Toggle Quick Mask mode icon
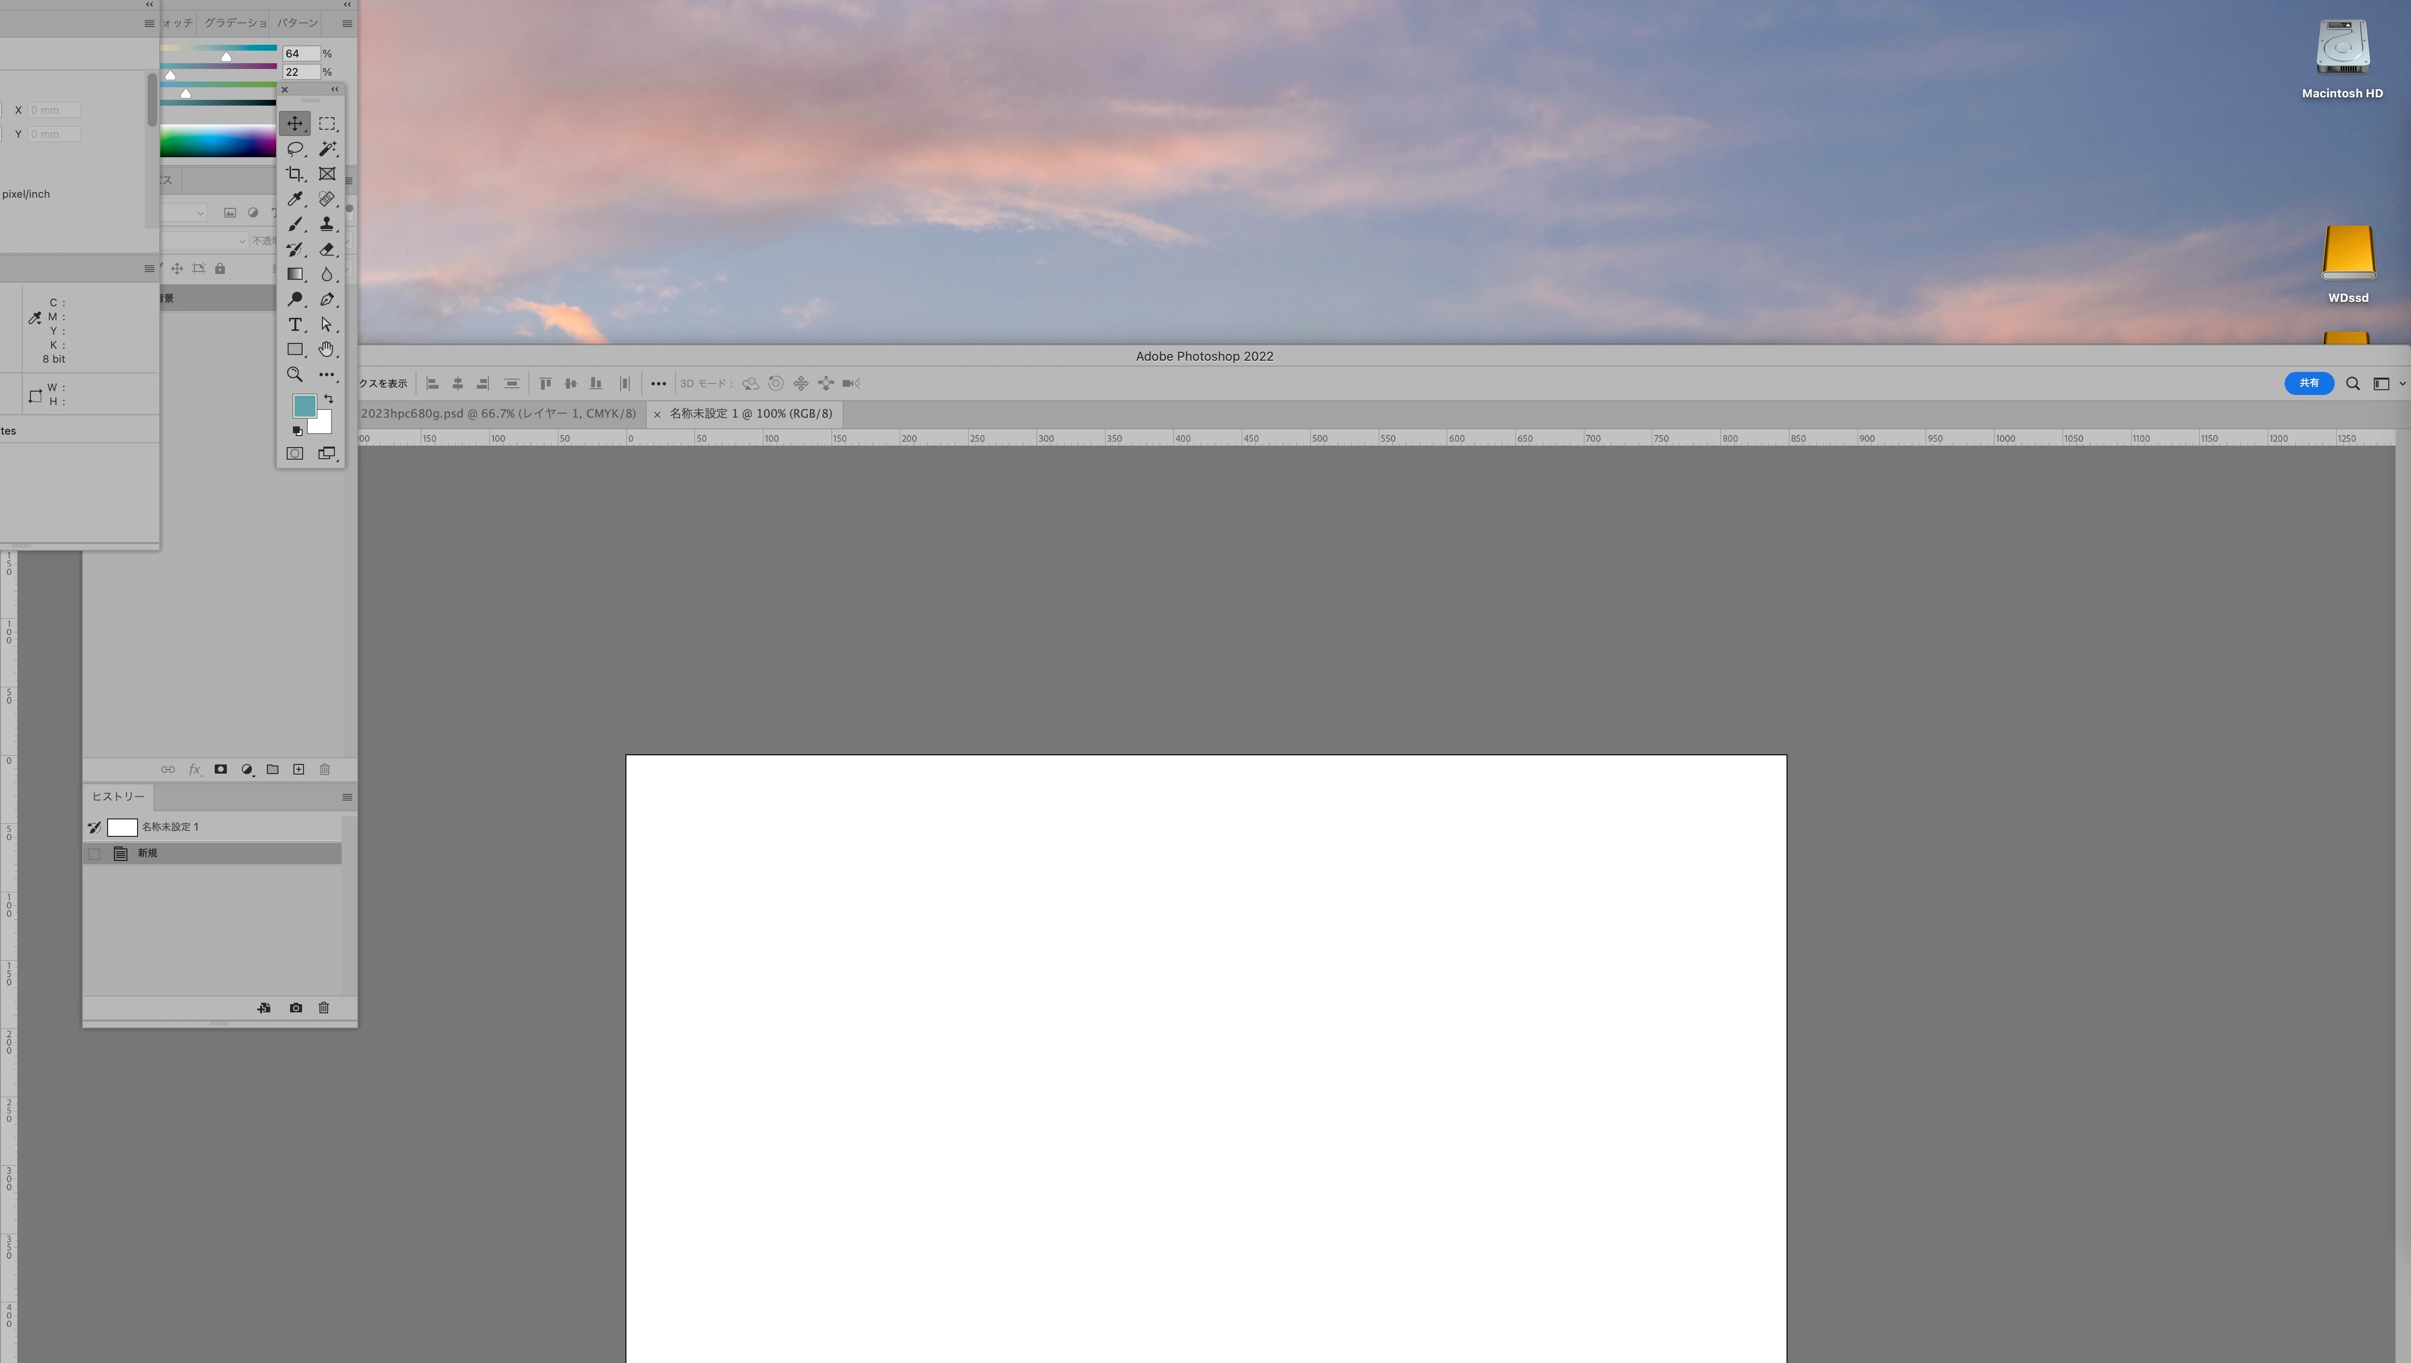The width and height of the screenshot is (2411, 1363). point(295,453)
